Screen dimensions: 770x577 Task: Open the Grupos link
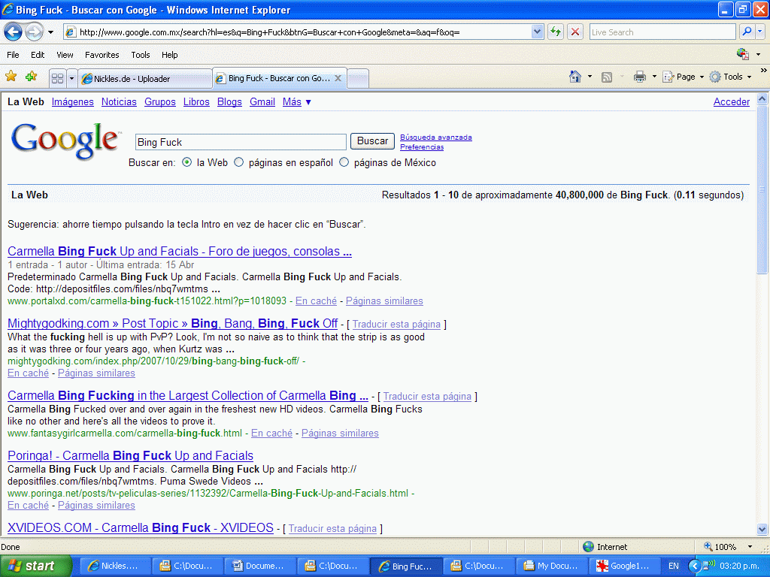(160, 101)
